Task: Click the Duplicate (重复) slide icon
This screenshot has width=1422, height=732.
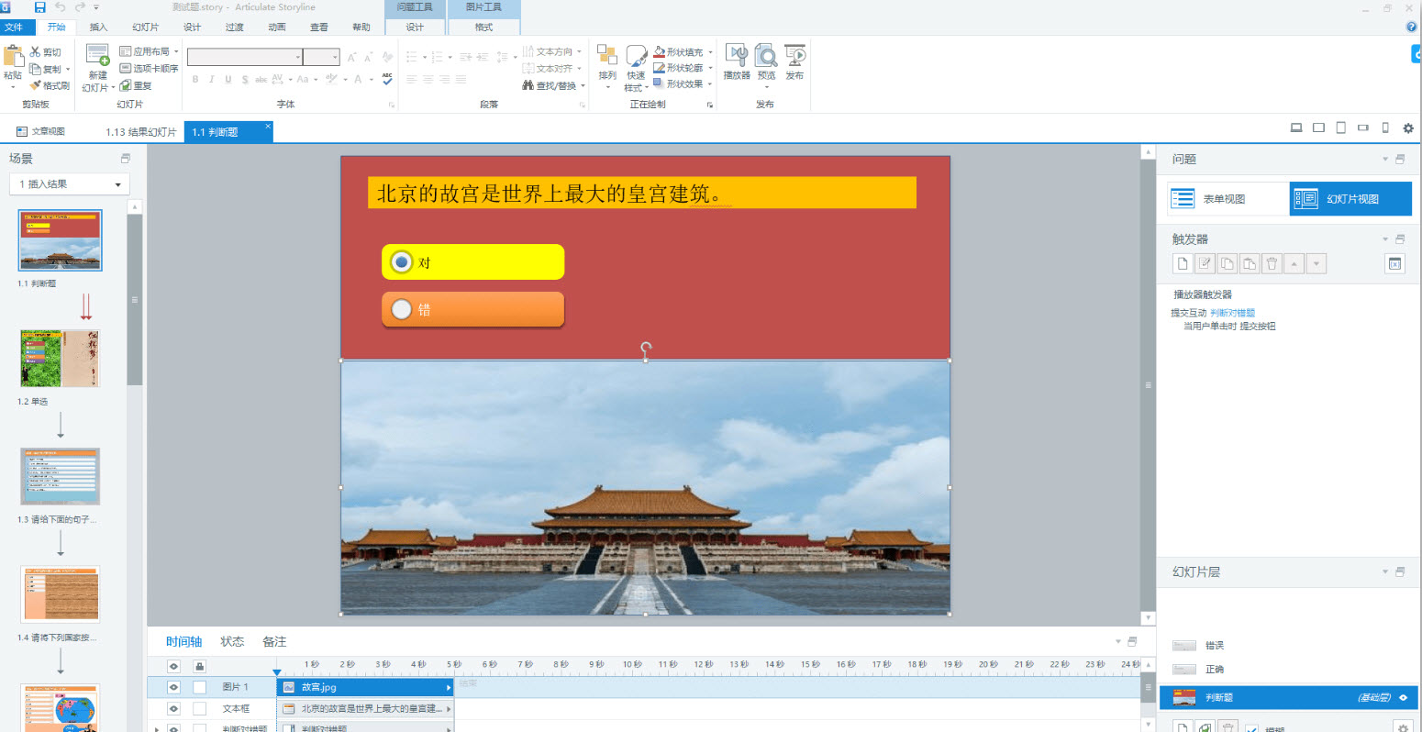Action: [126, 85]
